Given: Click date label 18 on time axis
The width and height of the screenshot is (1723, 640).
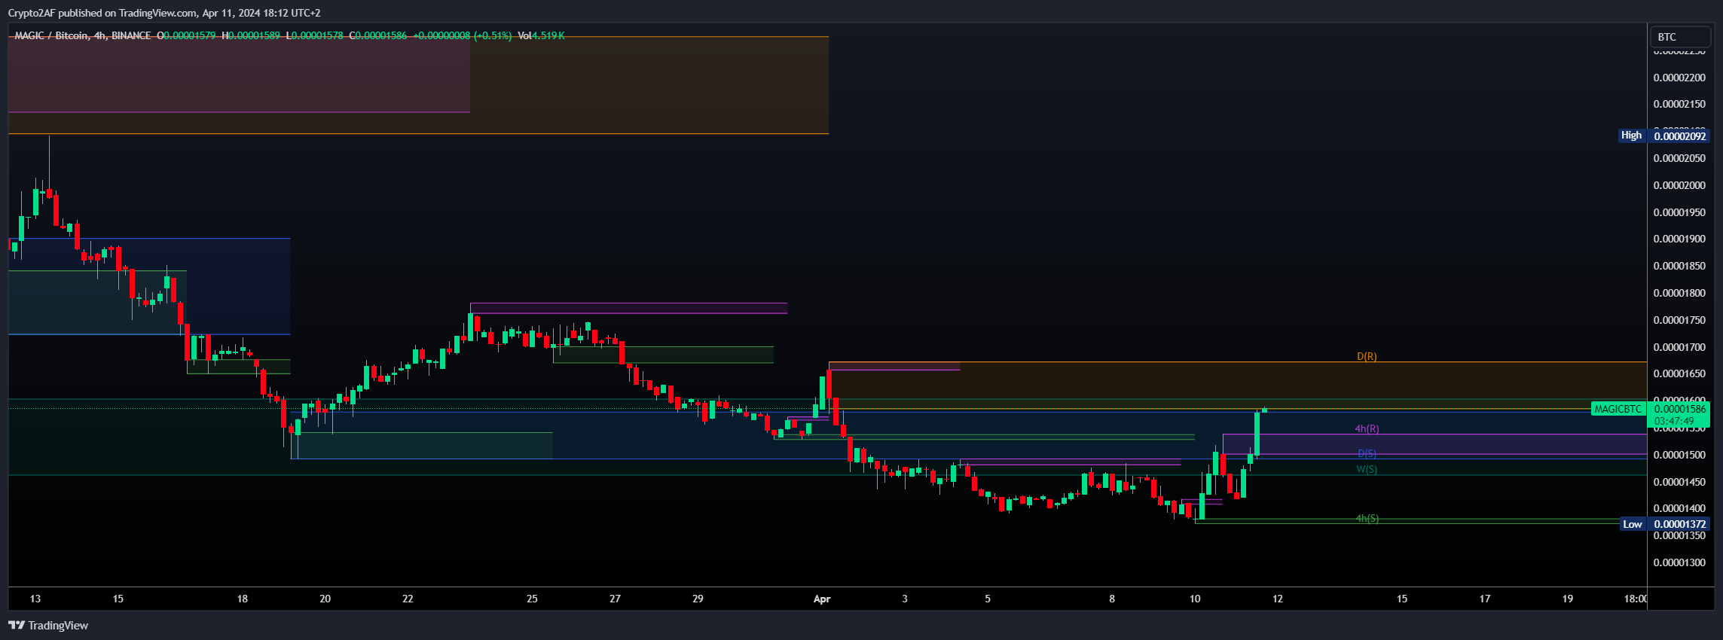Looking at the screenshot, I should pyautogui.click(x=242, y=599).
